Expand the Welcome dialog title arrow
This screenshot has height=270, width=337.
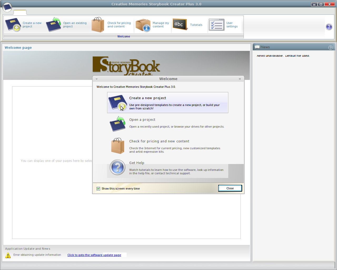pyautogui.click(x=96, y=79)
